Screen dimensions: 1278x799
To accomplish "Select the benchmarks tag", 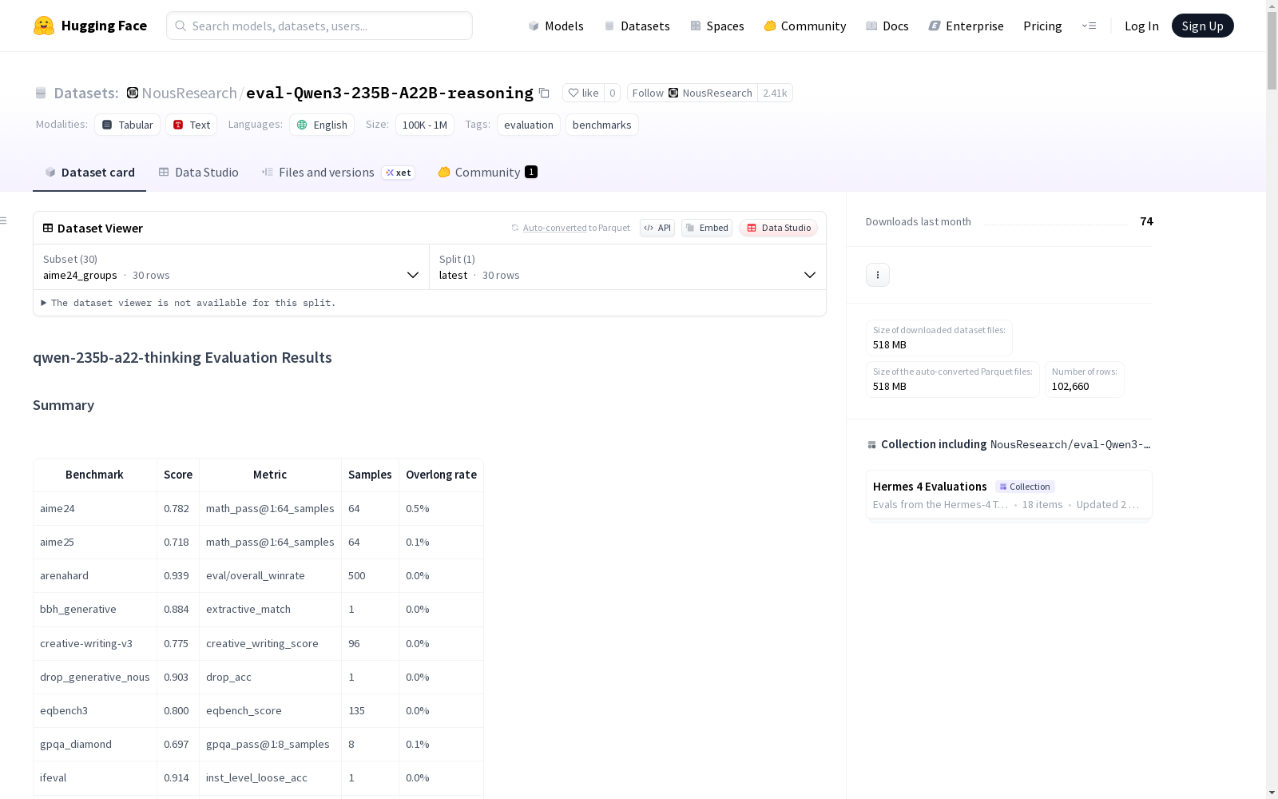I will pos(602,125).
